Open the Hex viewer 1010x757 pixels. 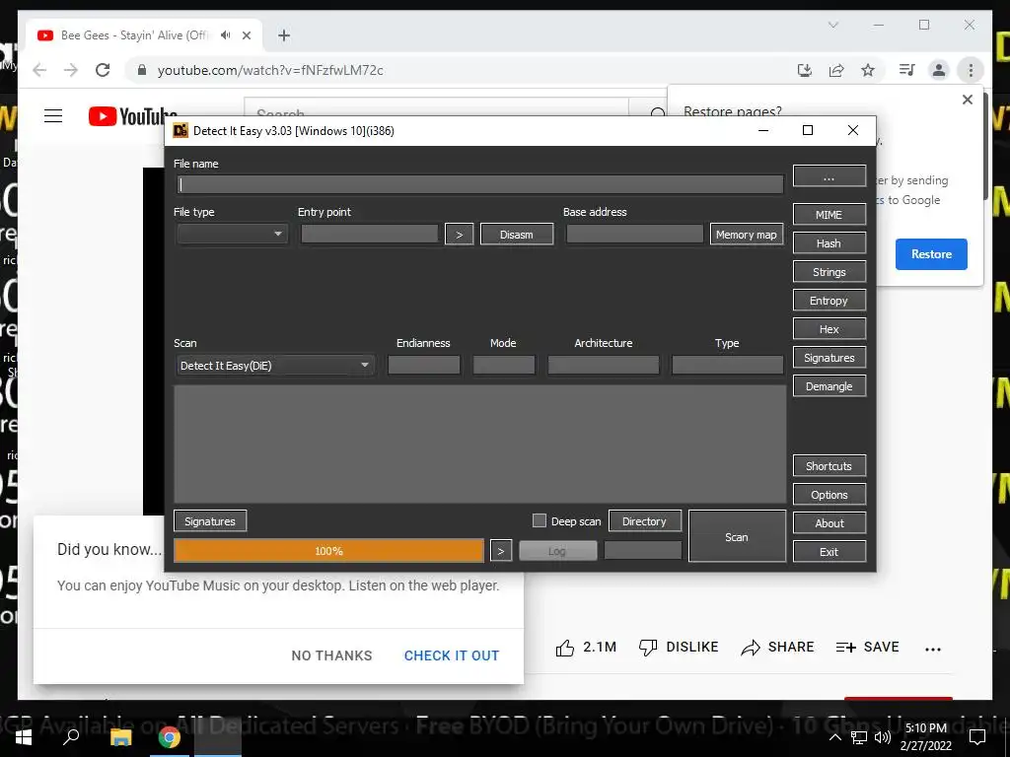tap(829, 329)
